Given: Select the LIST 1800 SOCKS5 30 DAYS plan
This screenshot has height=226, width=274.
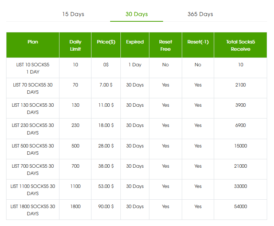Looking at the screenshot, I should point(33,210).
